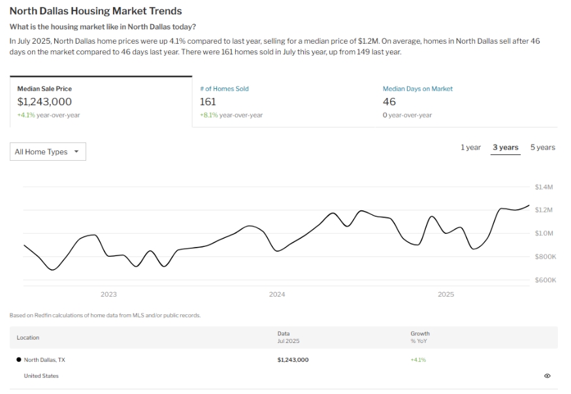Click North Dallas, TX location label
Image resolution: width=571 pixels, height=394 pixels.
[x=44, y=360]
